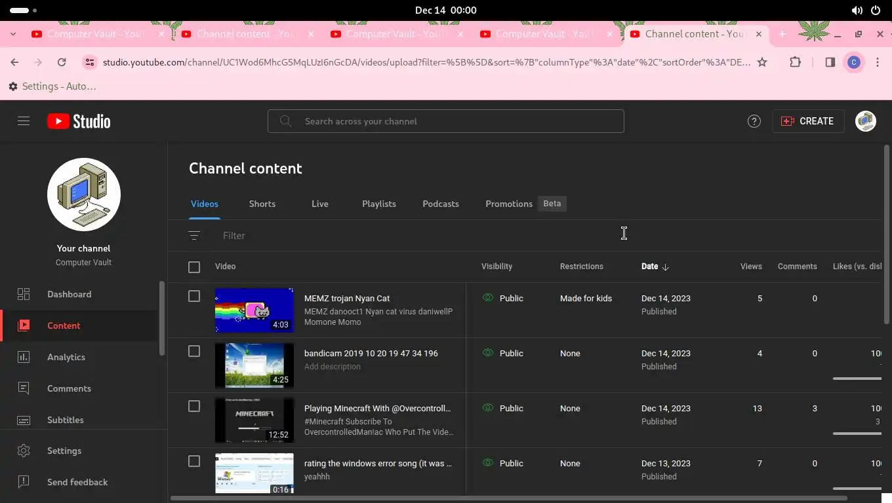
Task: Click the Settings gear sidebar icon
Action: pyautogui.click(x=24, y=451)
